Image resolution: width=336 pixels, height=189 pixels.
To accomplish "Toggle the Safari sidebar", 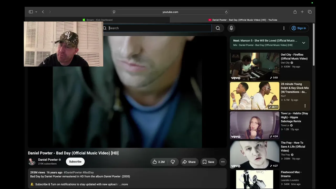I will coord(31,12).
